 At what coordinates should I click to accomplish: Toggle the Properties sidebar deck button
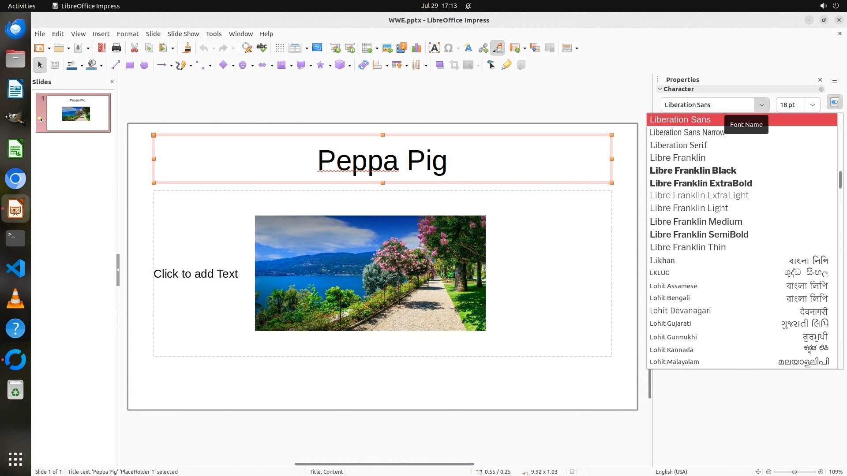click(x=834, y=102)
